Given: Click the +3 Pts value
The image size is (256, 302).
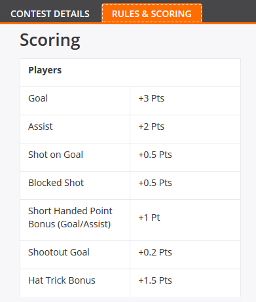Looking at the screenshot, I should coord(151,98).
